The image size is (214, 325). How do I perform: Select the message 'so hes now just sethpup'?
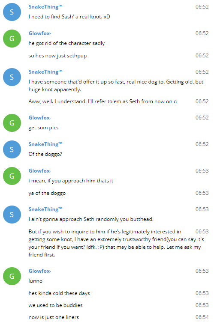pyautogui.click(x=57, y=56)
